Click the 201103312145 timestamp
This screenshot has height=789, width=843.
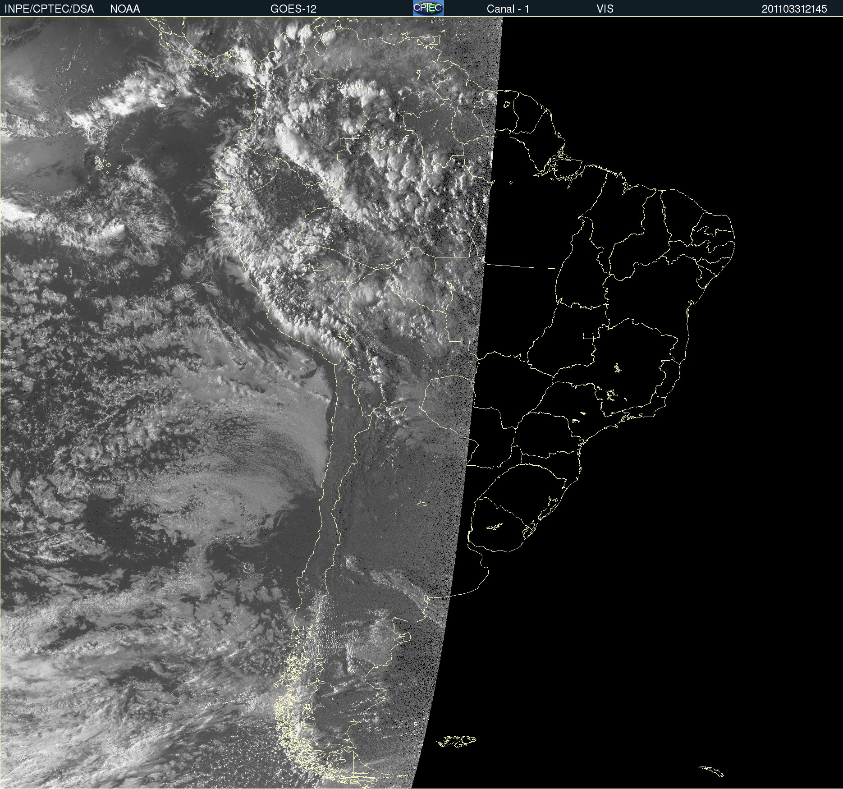pyautogui.click(x=794, y=9)
